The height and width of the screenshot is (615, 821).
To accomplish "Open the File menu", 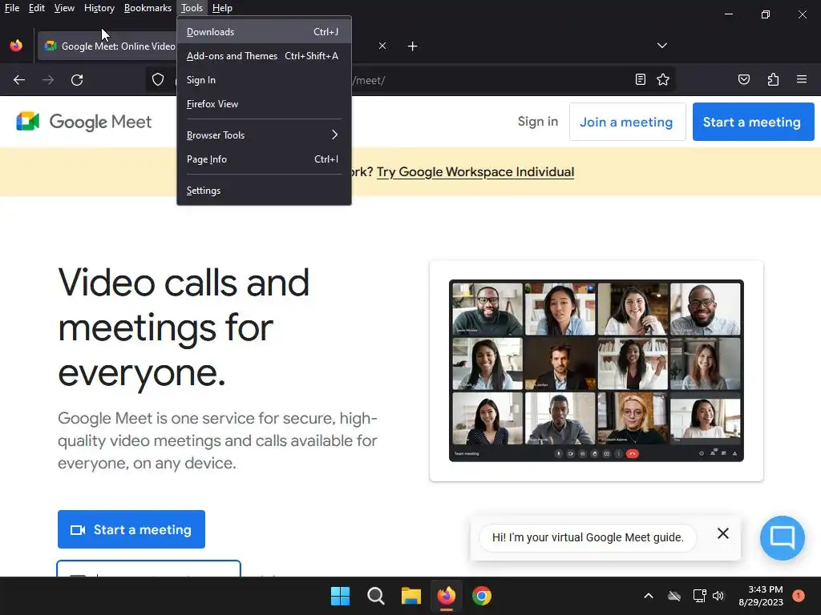I will pos(12,8).
